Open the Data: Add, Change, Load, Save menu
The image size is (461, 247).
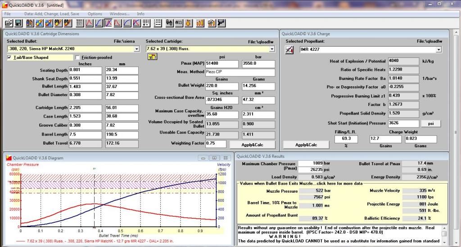tap(52, 14)
